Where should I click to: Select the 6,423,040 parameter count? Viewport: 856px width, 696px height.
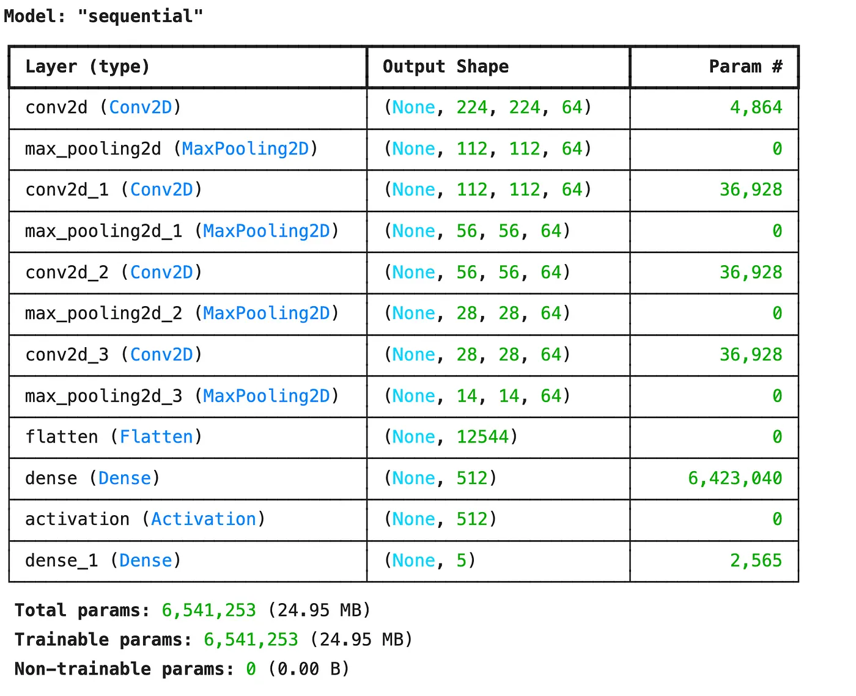pos(735,478)
